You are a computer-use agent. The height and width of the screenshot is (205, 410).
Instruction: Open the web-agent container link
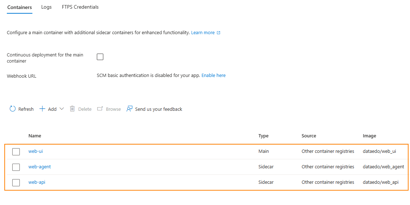[x=40, y=167]
